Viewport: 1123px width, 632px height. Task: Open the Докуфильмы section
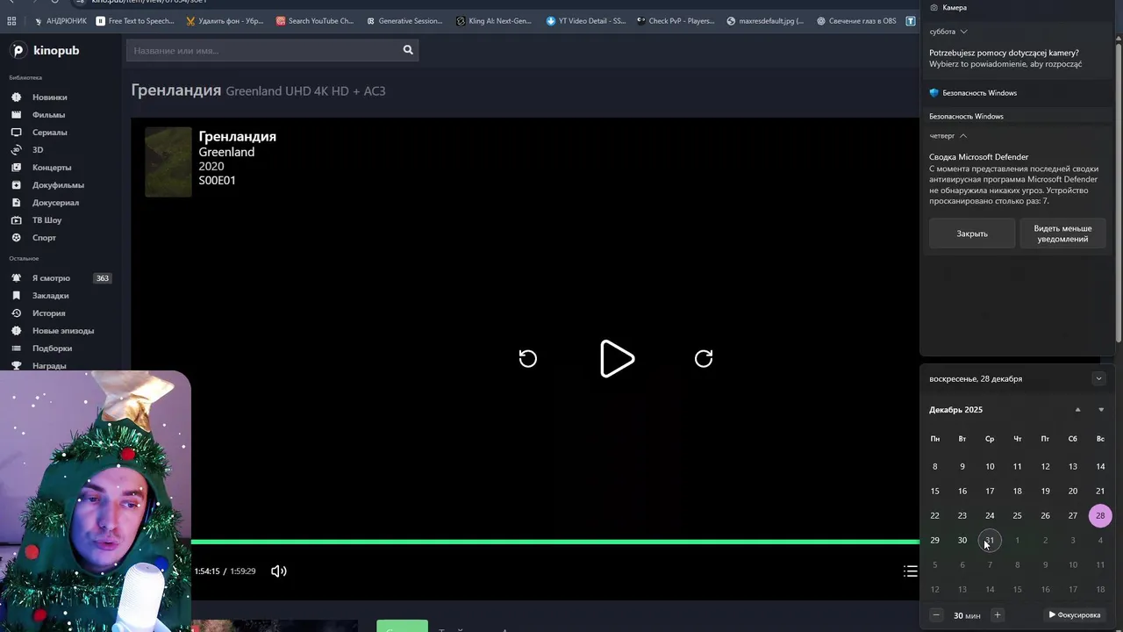click(58, 185)
